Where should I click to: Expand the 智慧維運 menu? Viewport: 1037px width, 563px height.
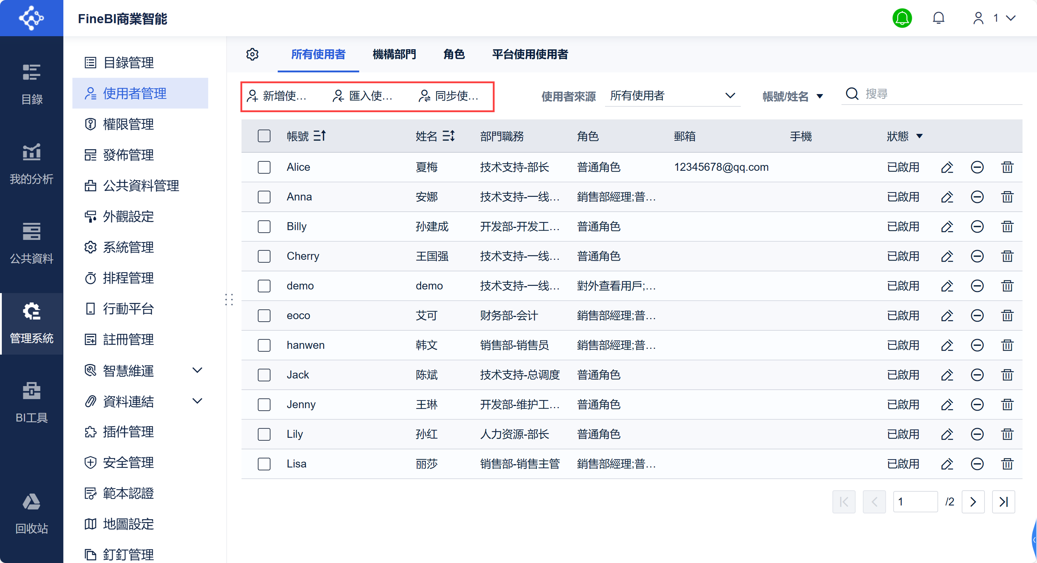197,370
